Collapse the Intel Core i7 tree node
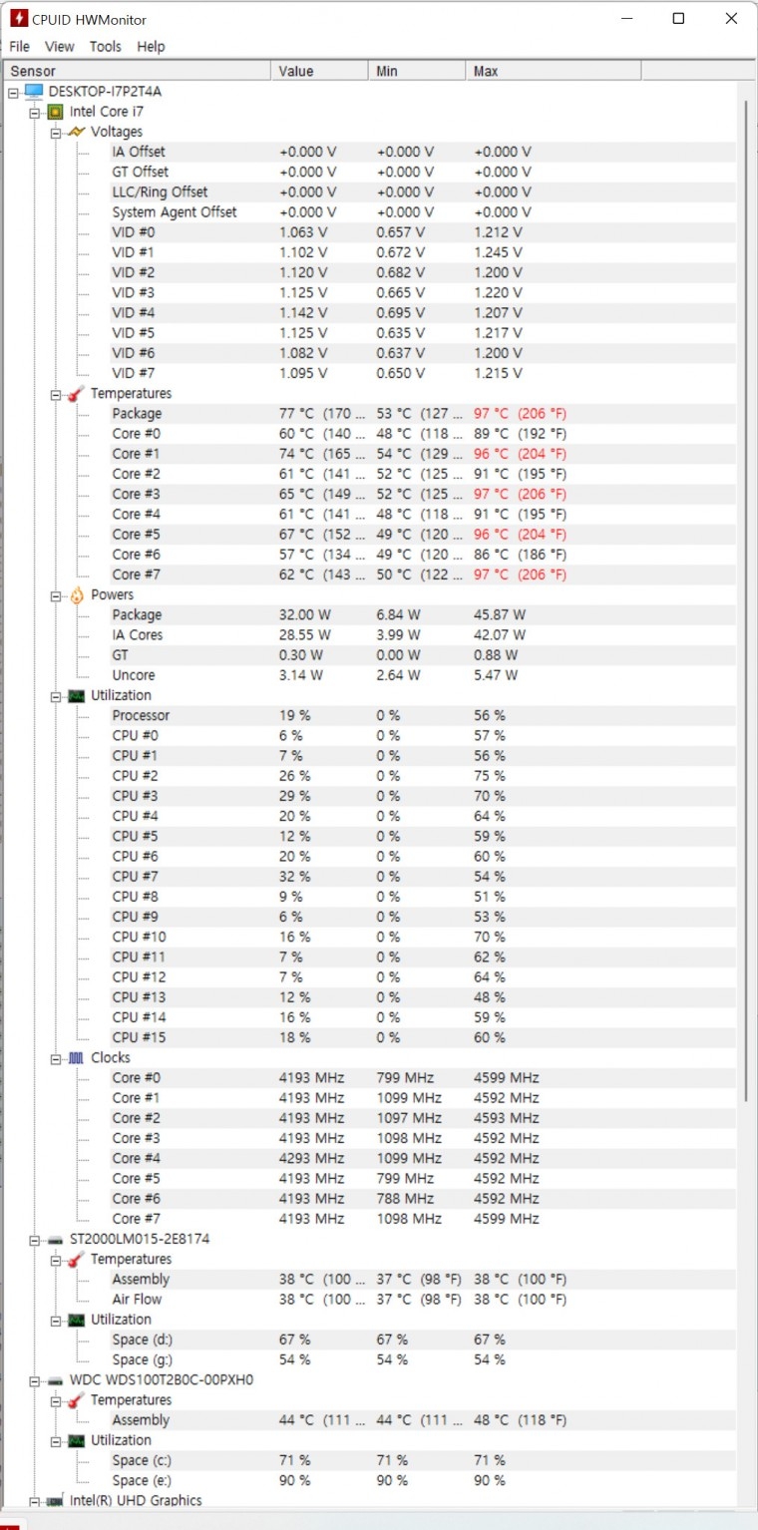 click(x=34, y=113)
